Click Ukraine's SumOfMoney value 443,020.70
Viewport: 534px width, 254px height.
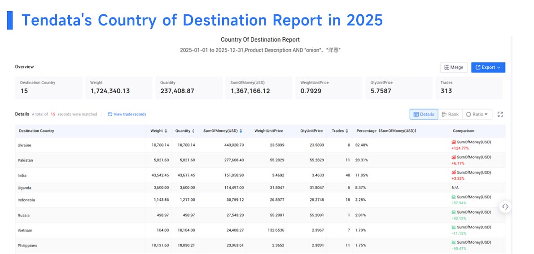click(234, 145)
